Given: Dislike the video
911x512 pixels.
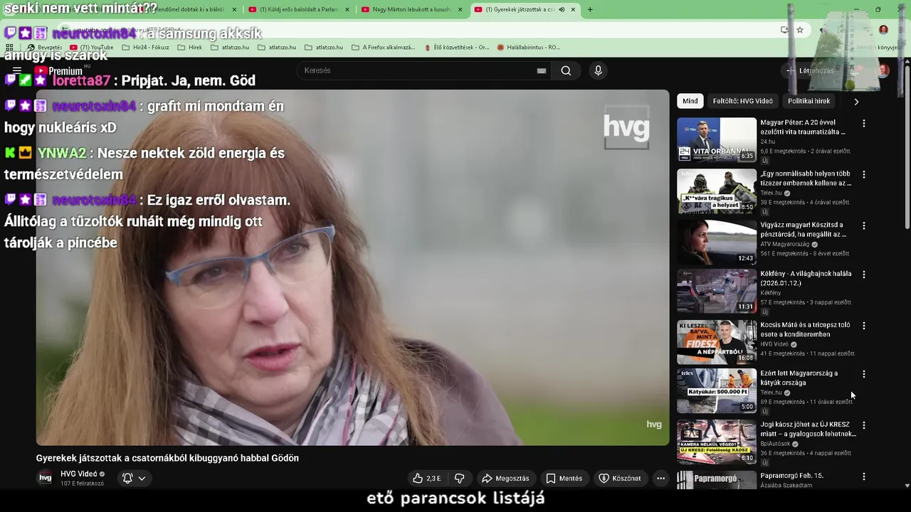Looking at the screenshot, I should tap(460, 479).
